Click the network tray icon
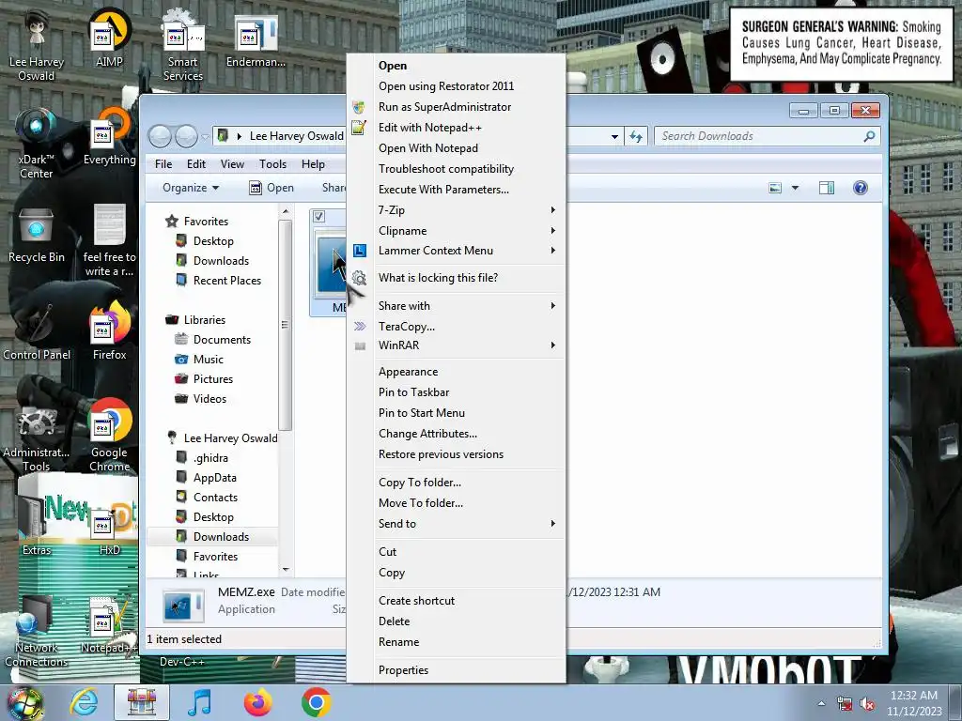 coord(845,704)
